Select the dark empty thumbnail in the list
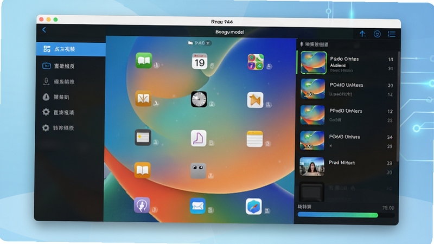Screen dimensions: 434x244 311,192
